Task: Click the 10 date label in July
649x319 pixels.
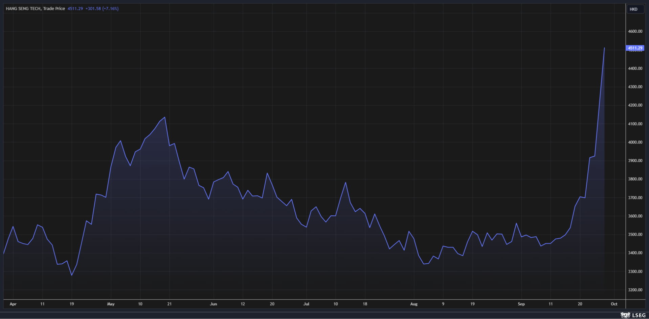Action: (335, 304)
